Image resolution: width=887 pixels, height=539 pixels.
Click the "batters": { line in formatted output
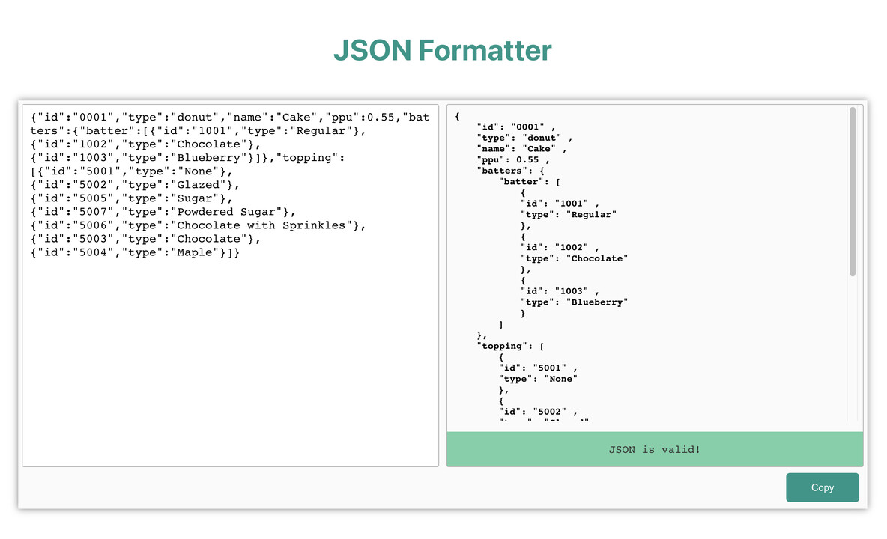[x=510, y=171]
